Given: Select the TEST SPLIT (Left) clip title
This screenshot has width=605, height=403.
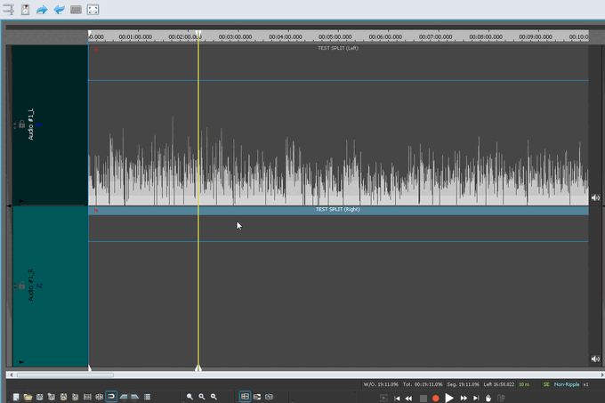Looking at the screenshot, I should [337, 48].
